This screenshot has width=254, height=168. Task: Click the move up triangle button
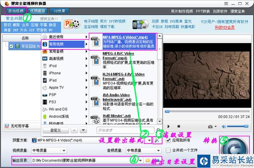pyautogui.click(x=74, y=130)
